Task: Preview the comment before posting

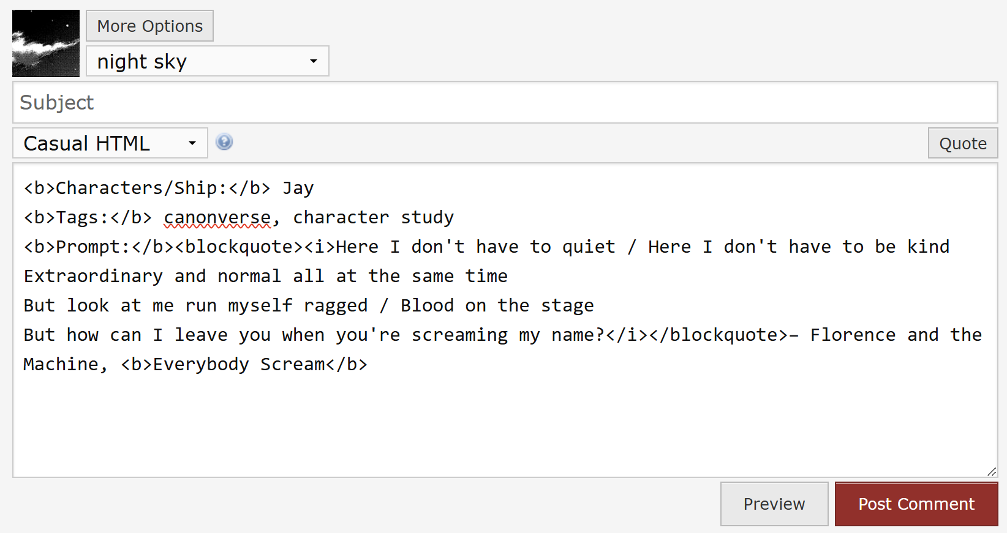Action: (x=774, y=504)
